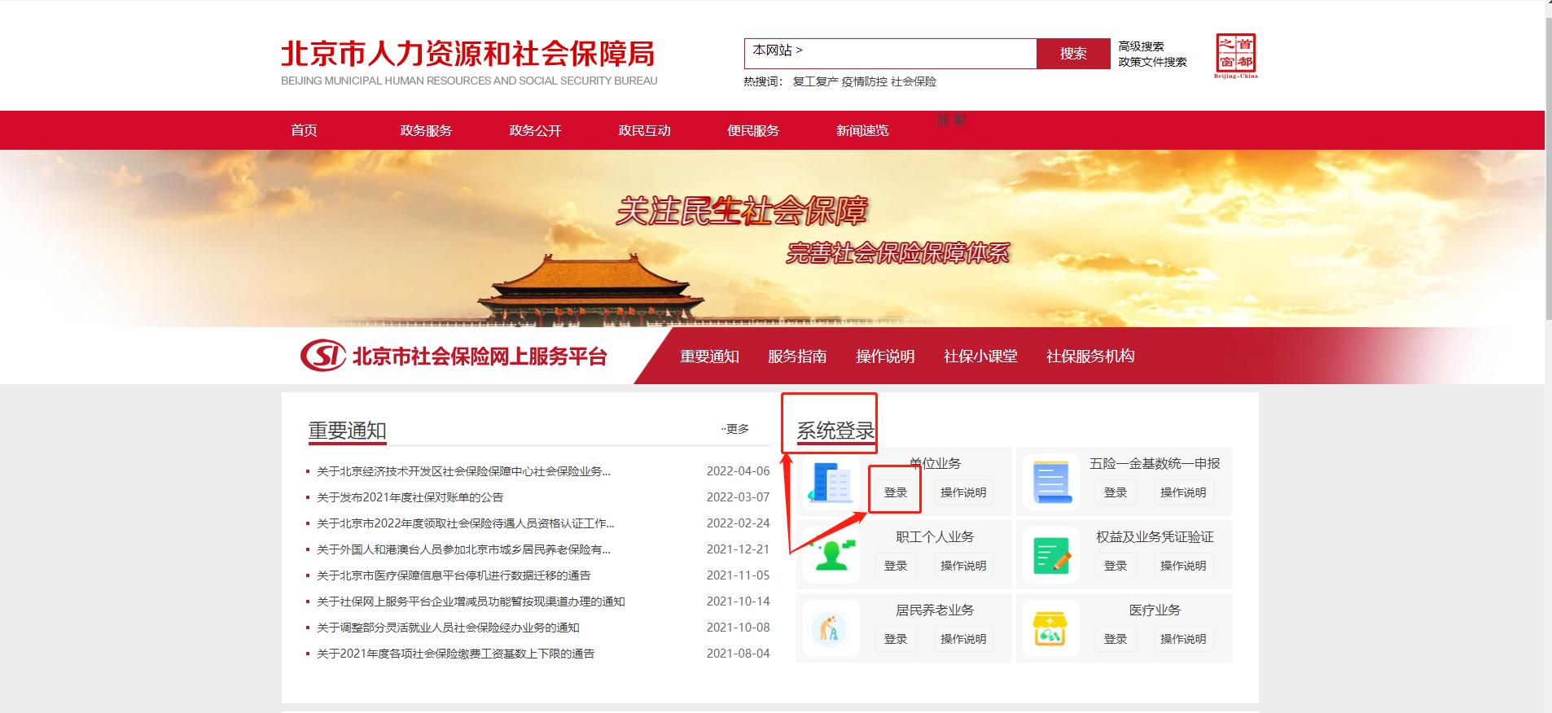Click the date 2022-04-06

(738, 471)
